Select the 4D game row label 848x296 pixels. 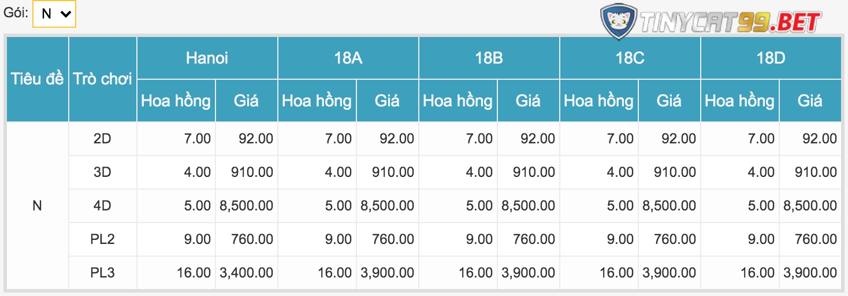point(103,206)
